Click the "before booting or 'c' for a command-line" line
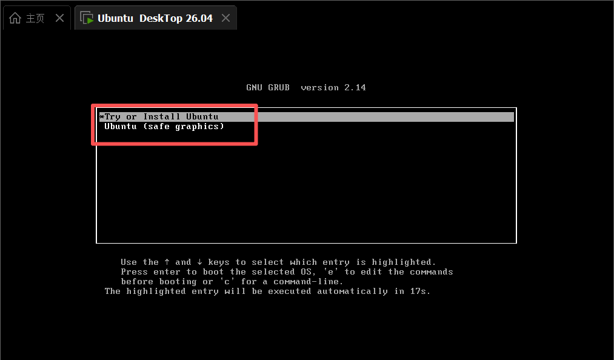This screenshot has width=614, height=360. [232, 282]
